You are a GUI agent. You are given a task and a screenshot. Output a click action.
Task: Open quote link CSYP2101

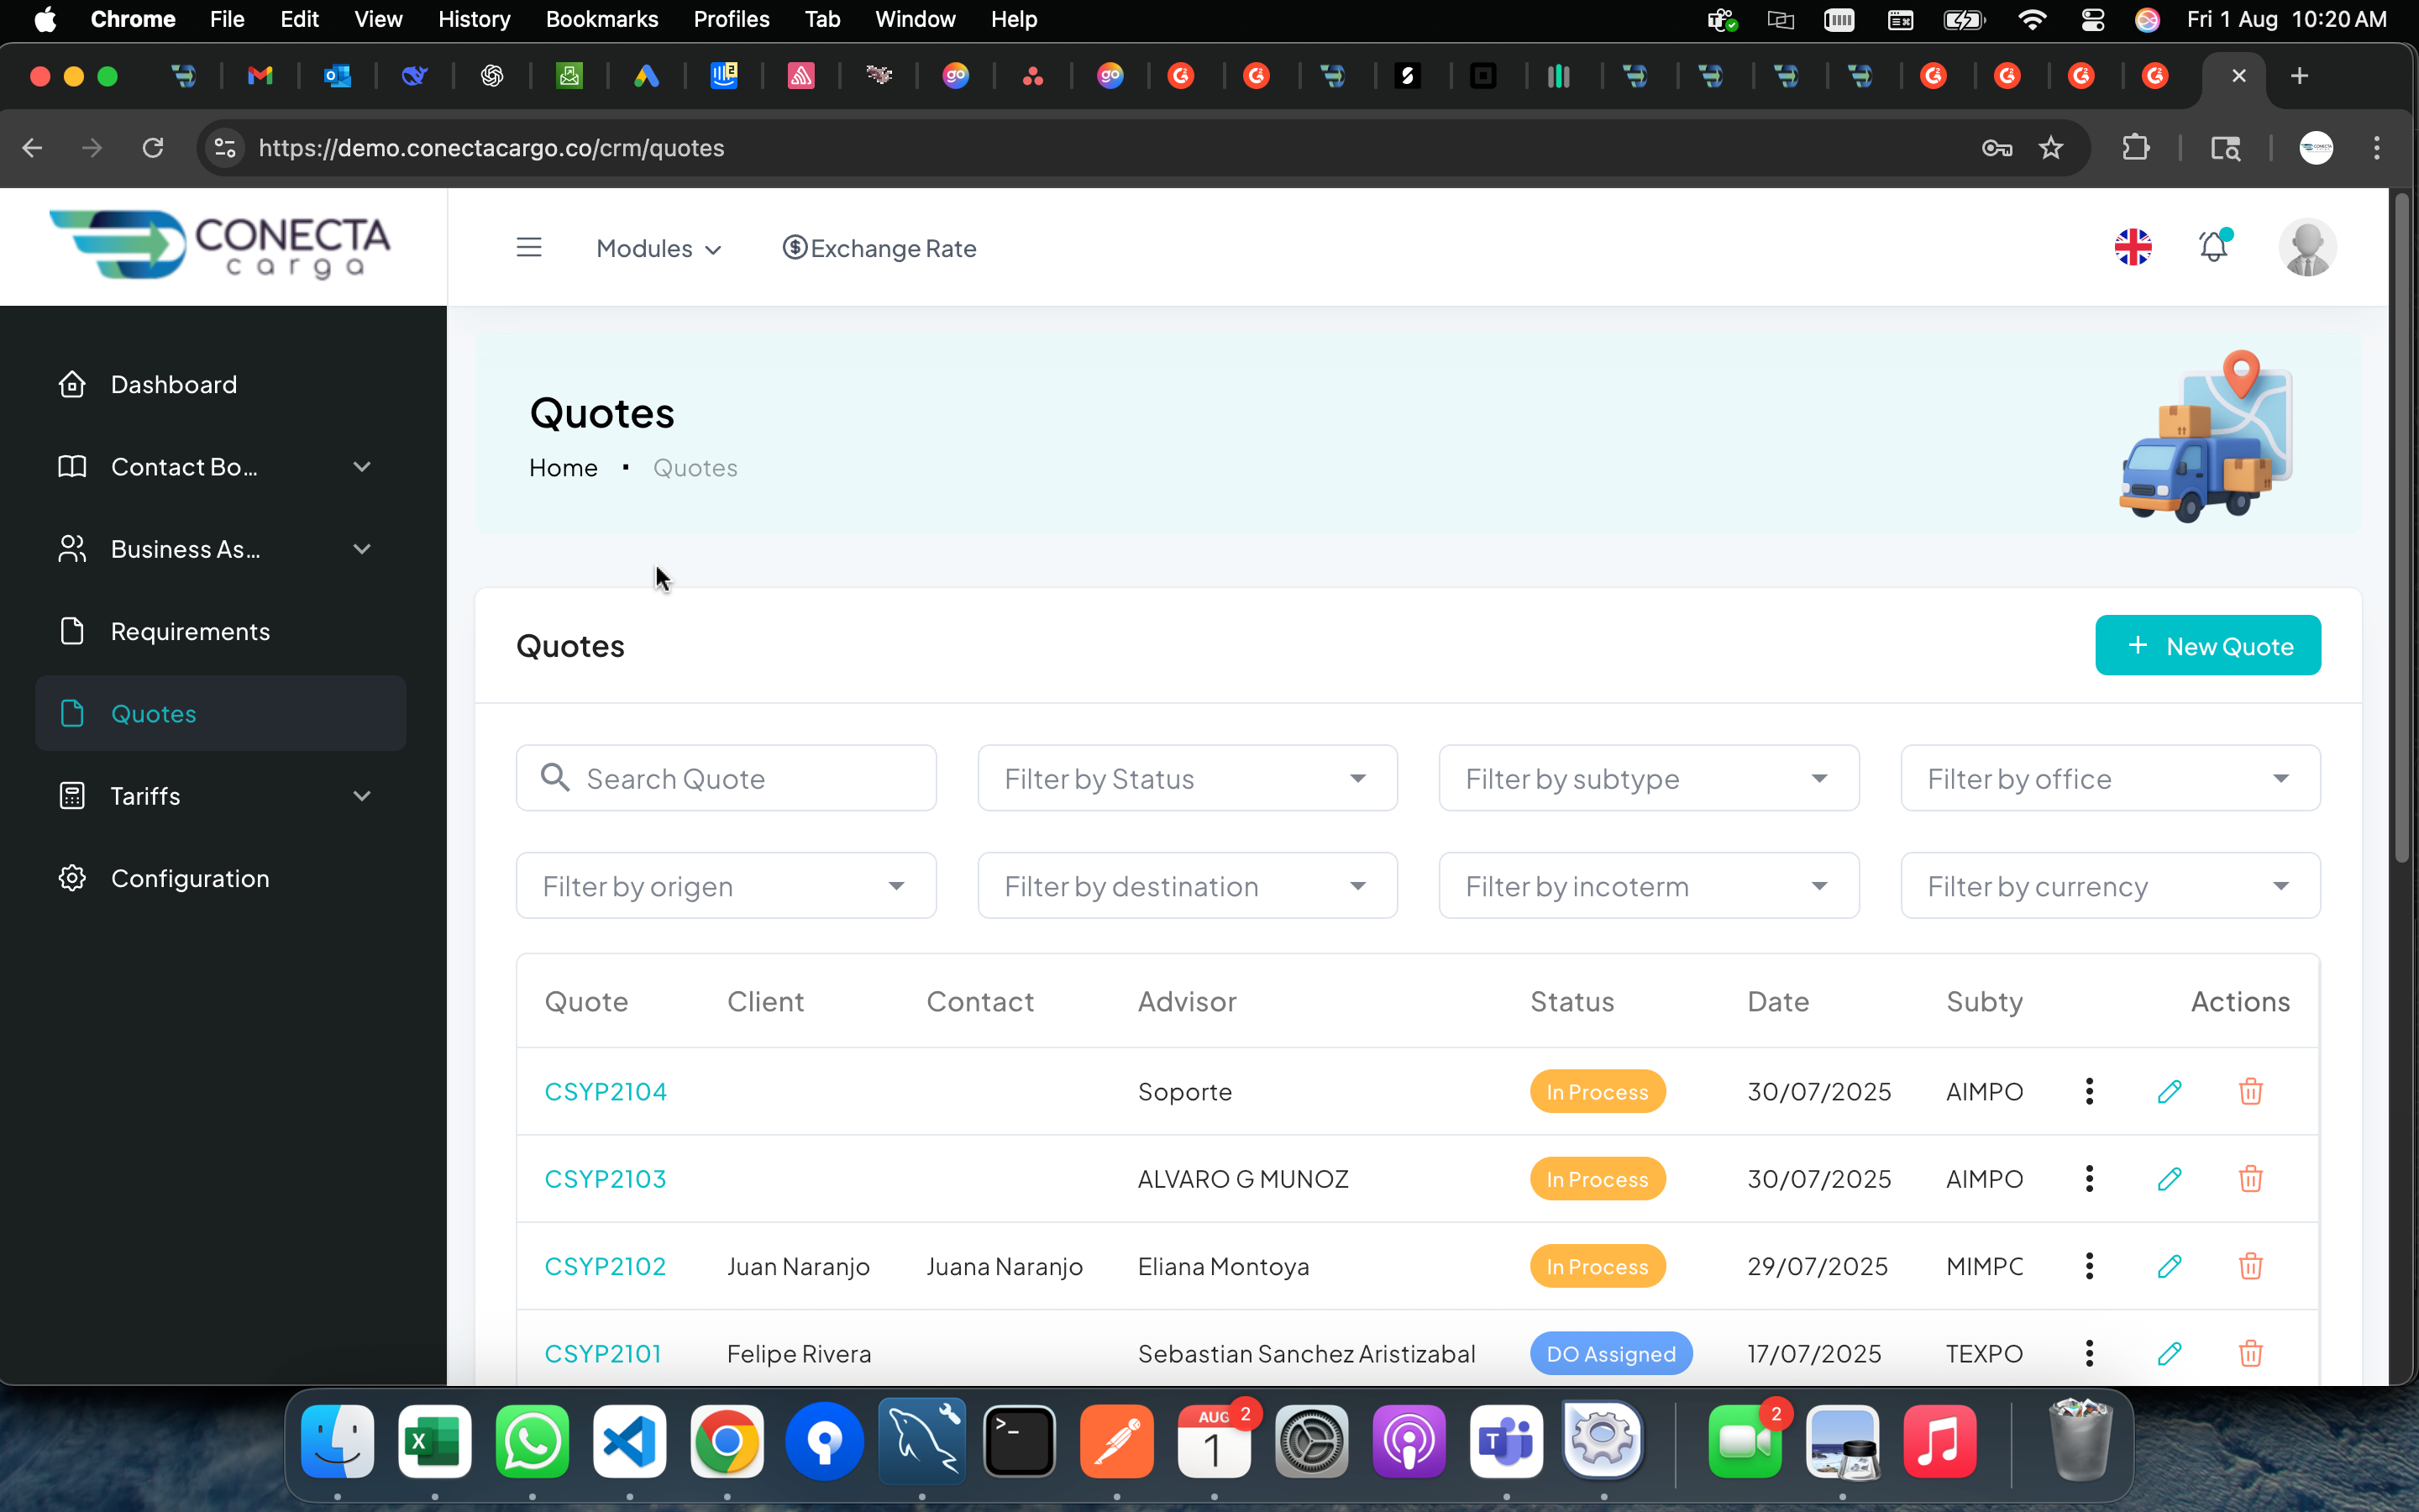603,1353
